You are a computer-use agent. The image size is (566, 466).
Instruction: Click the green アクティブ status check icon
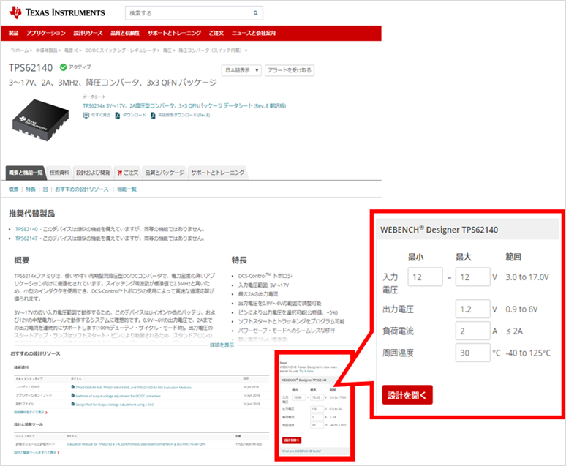click(64, 67)
